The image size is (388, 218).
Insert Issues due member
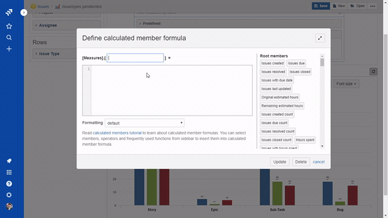click(296, 63)
